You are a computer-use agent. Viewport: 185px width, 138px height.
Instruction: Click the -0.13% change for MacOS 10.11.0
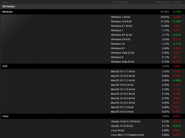pos(176,89)
